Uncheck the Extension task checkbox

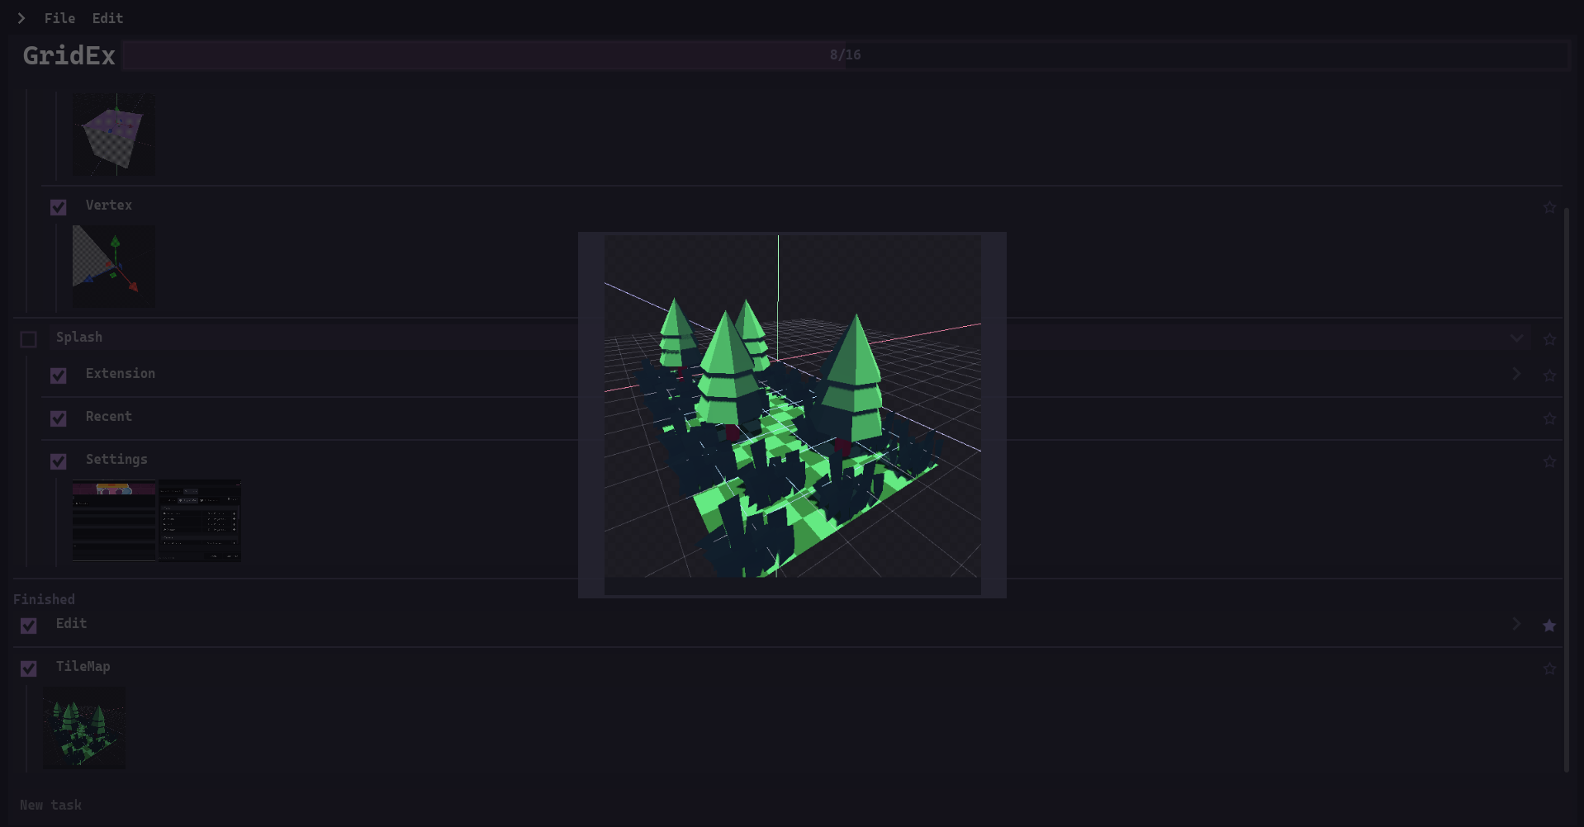click(58, 376)
